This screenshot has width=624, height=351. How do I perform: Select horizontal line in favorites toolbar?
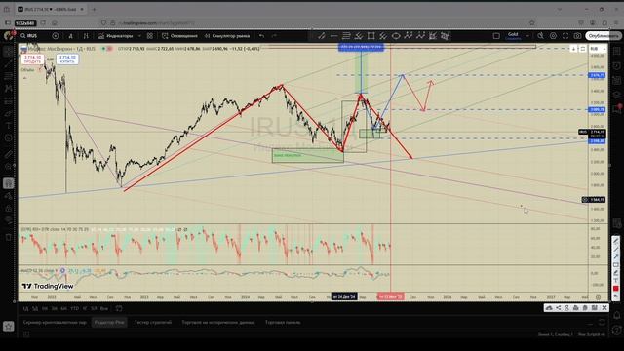tap(333, 36)
